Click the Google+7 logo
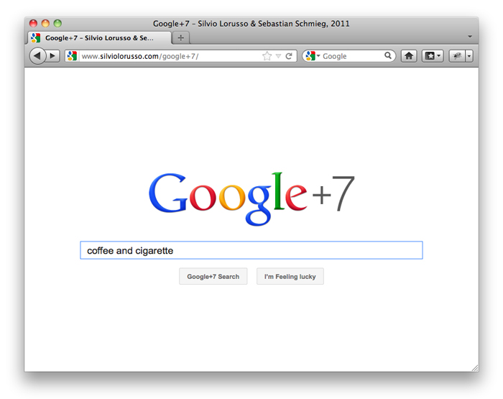 pyautogui.click(x=251, y=198)
